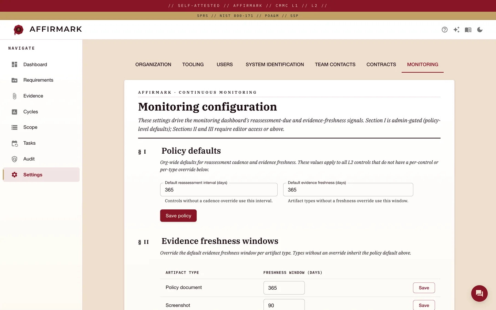Select Settings label in sidebar
This screenshot has height=310, width=496.
33,175
